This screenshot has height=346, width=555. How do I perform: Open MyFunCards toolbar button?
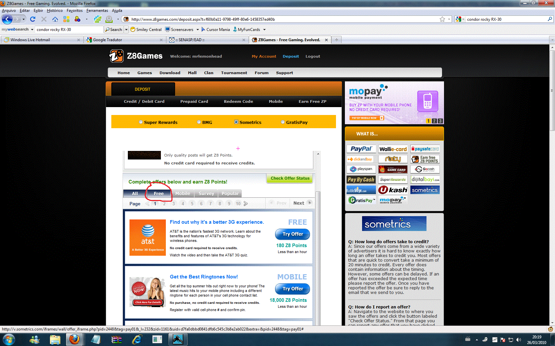[246, 29]
